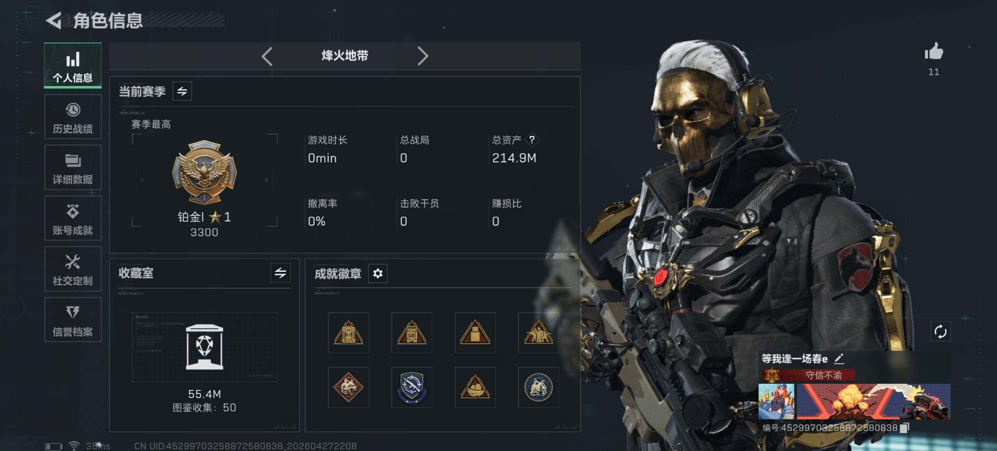Open the 社交定制 section
The height and width of the screenshot is (451, 997).
(x=73, y=269)
